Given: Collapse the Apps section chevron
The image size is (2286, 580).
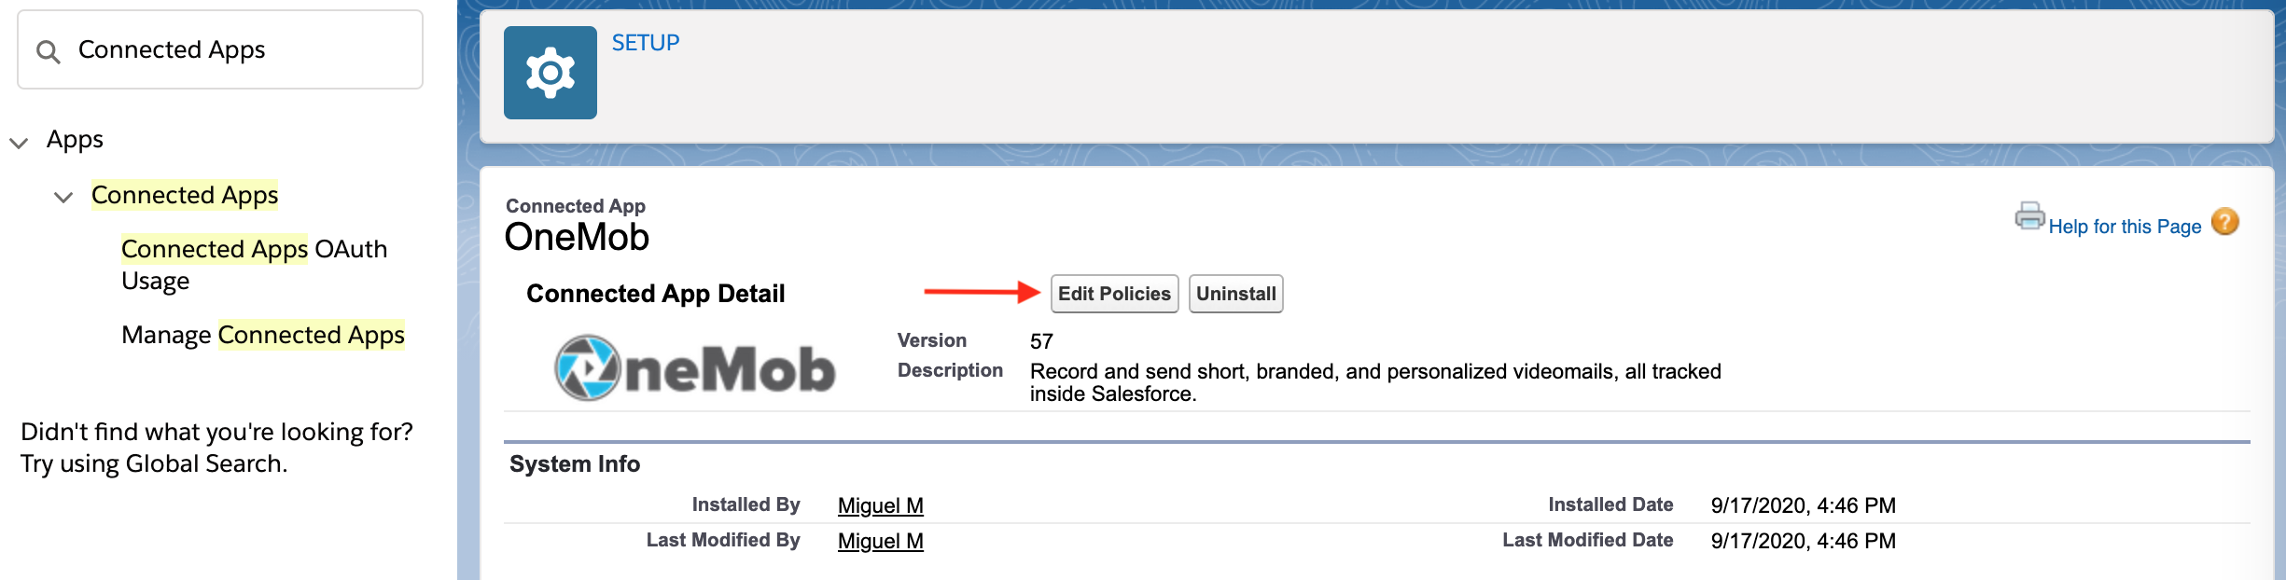Looking at the screenshot, I should point(19,143).
